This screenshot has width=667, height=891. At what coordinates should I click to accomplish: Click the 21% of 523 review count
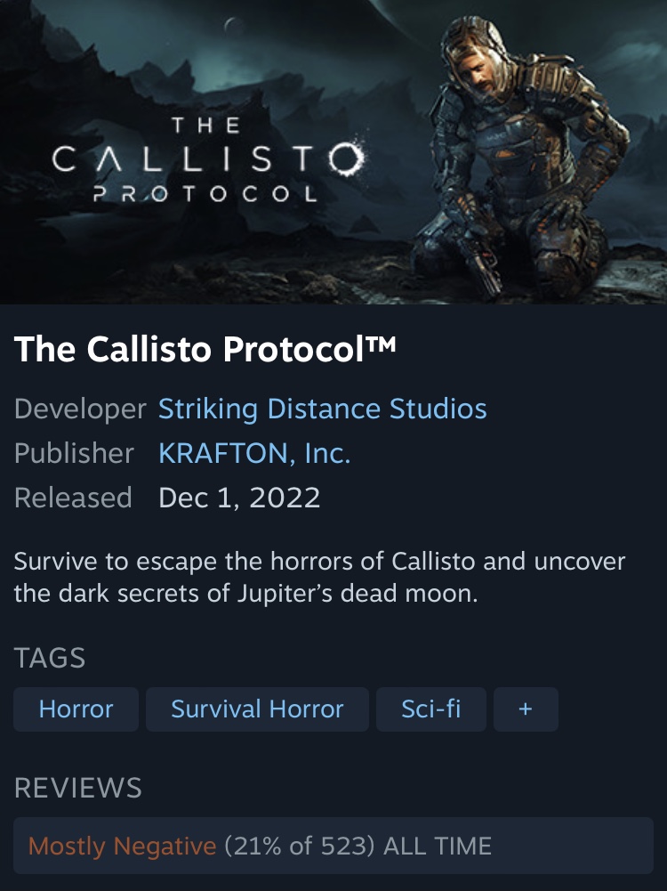click(x=300, y=846)
